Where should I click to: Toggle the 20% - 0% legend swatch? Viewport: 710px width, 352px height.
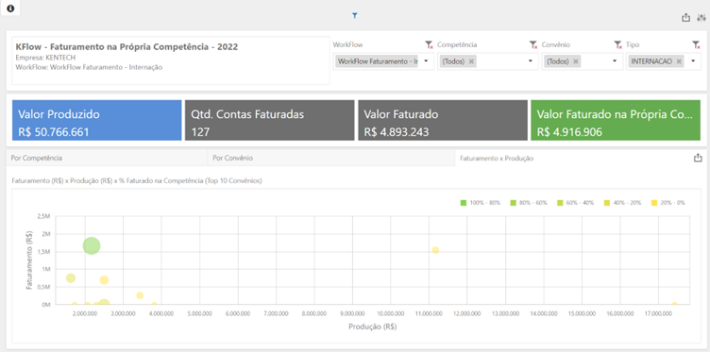(654, 203)
